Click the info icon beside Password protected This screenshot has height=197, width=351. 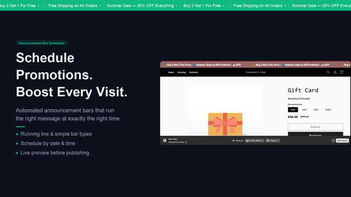click(x=186, y=142)
